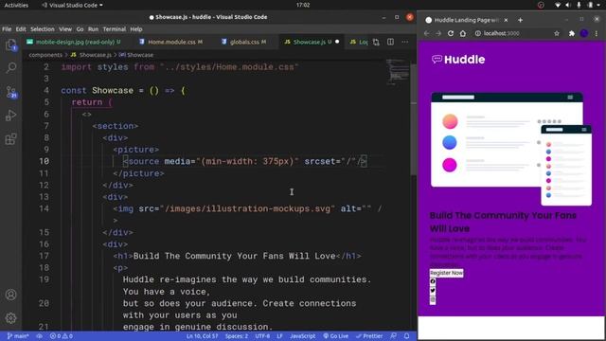
Task: Click the main branch status item
Action: pyautogui.click(x=18, y=336)
